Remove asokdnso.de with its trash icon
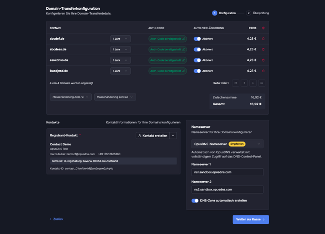This screenshot has width=325, height=234. 263,60
